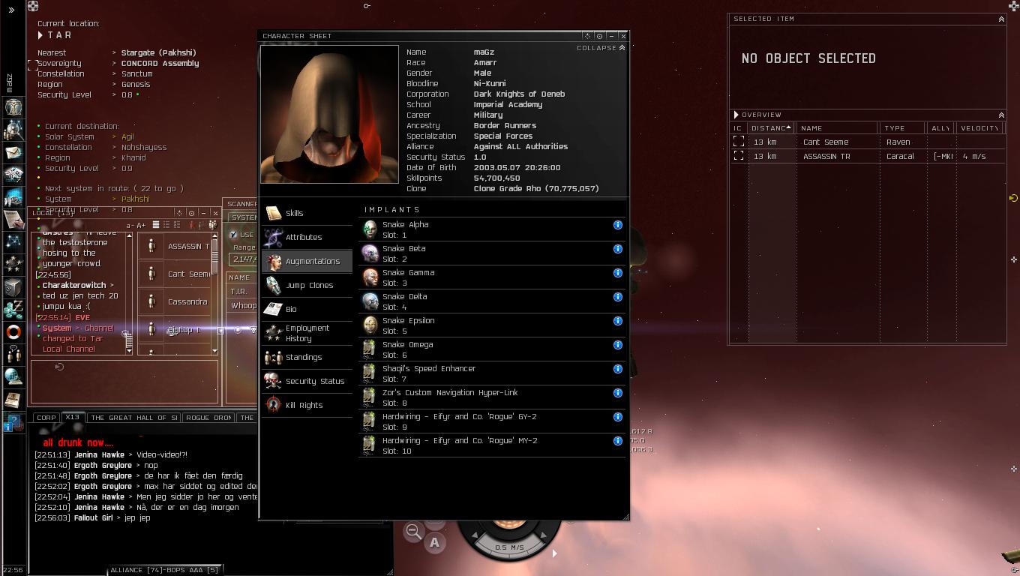Collapse the Overview panel using its chevrons
1020x576 pixels.
tap(1001, 115)
